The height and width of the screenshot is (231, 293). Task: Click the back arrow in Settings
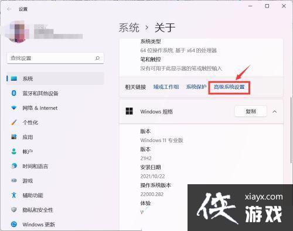click(9, 9)
